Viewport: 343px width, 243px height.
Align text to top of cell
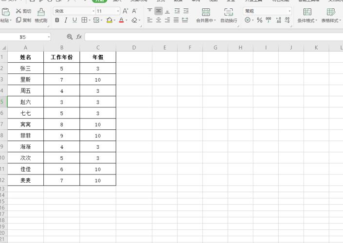pos(150,11)
